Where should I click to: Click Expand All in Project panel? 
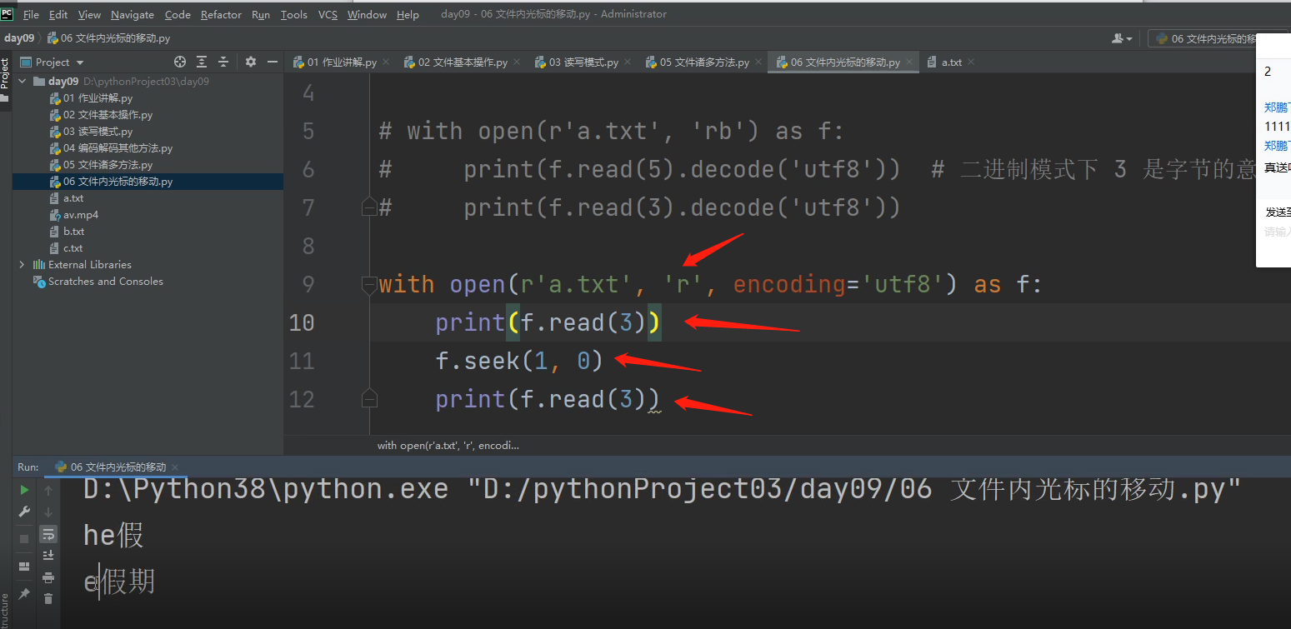202,62
